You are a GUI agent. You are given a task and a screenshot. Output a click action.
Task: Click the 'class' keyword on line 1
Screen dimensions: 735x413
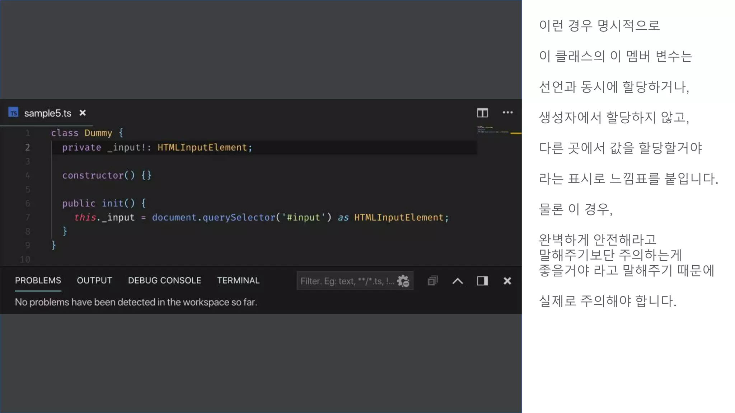click(x=65, y=133)
